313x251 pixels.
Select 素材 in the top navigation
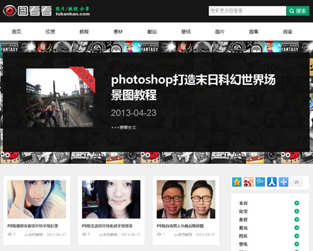pos(118,32)
